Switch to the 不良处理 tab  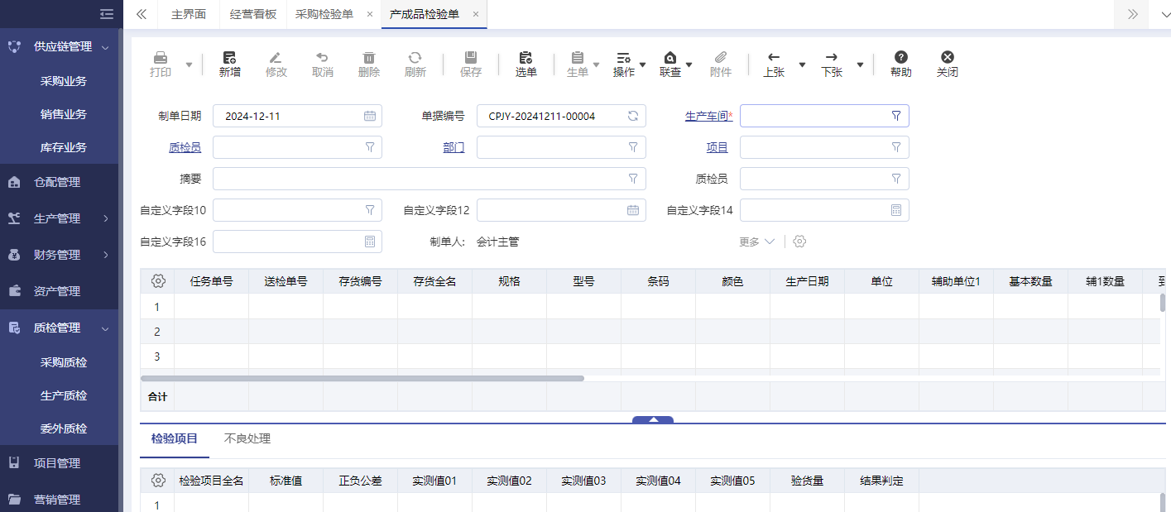[x=247, y=438]
